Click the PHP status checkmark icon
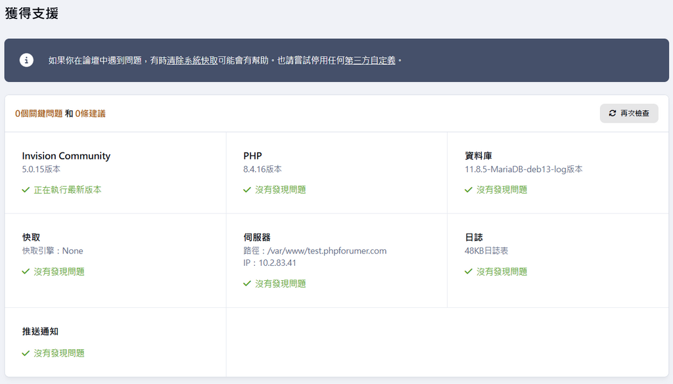This screenshot has height=384, width=673. pyautogui.click(x=247, y=190)
